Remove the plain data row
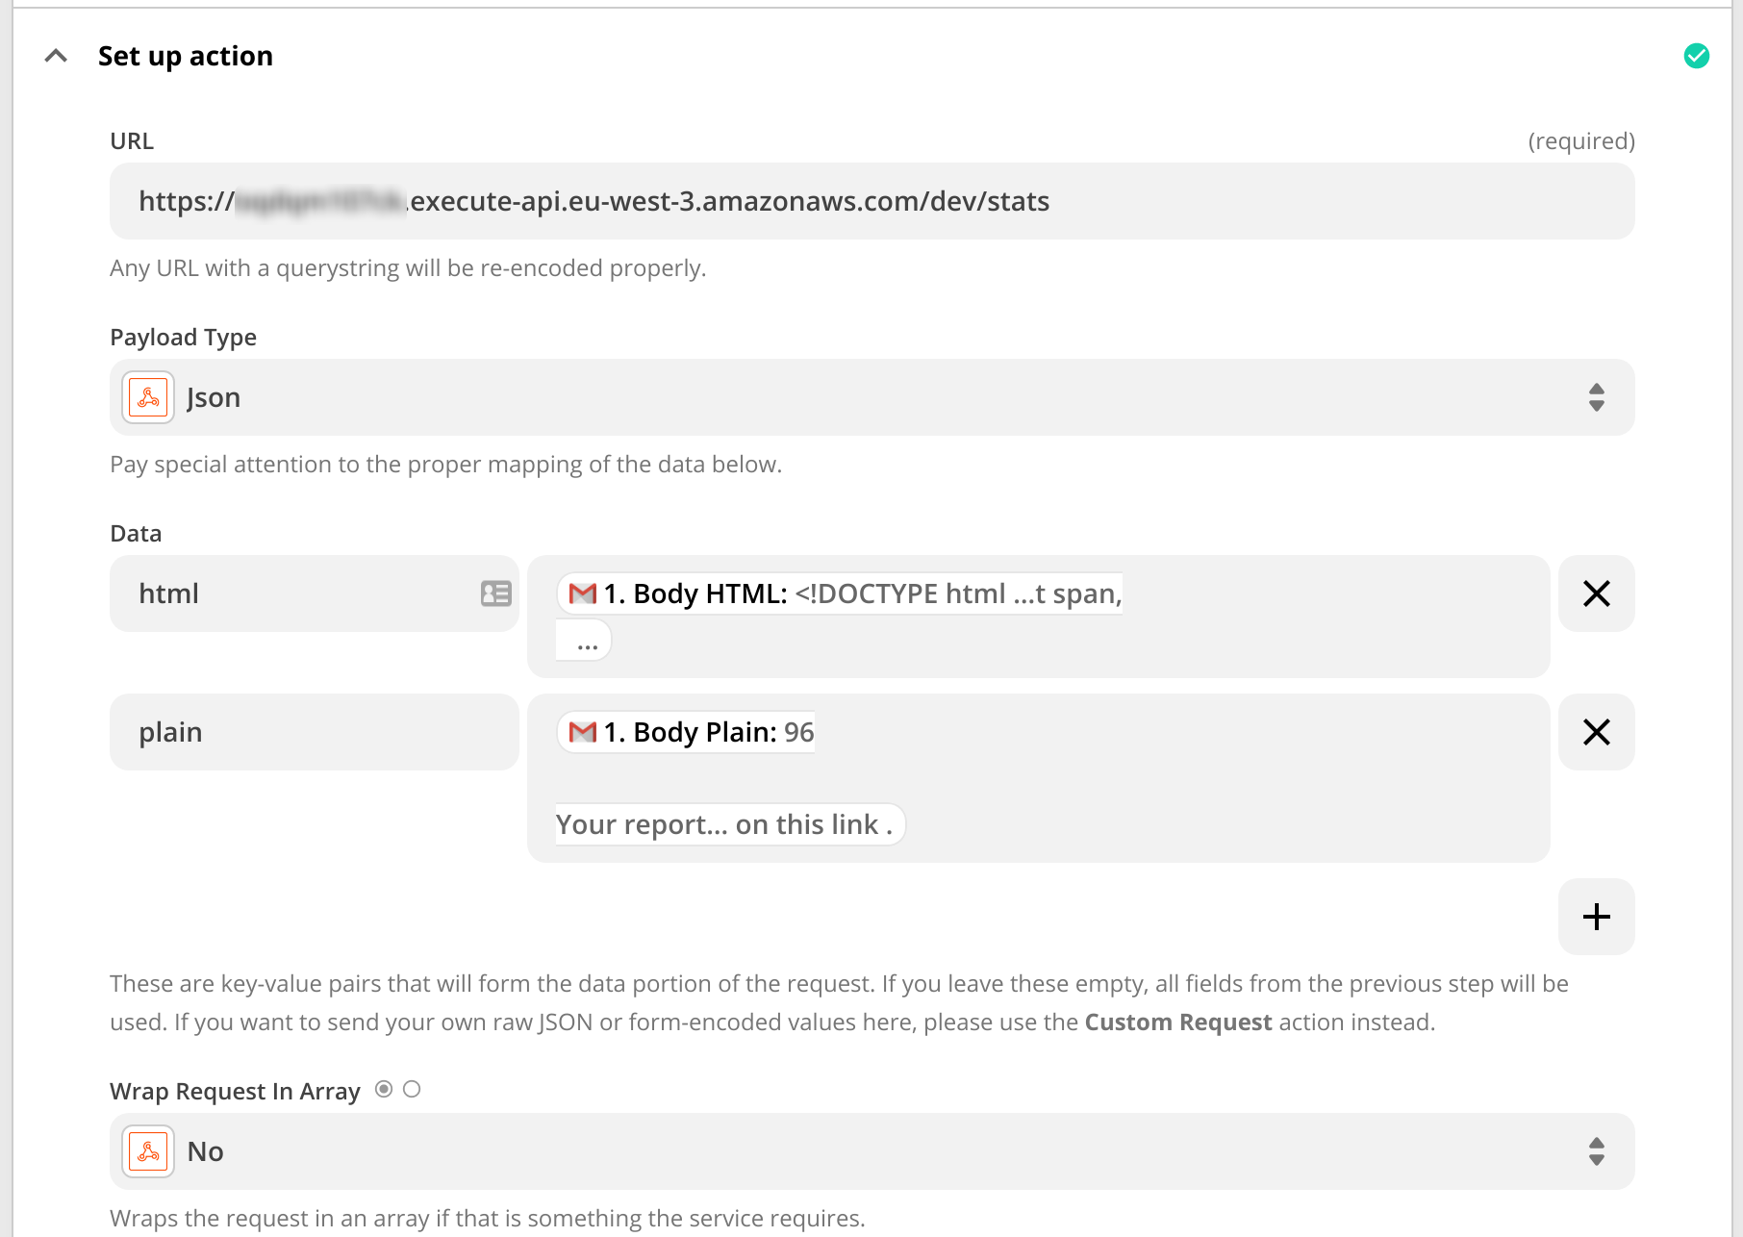 (1596, 732)
